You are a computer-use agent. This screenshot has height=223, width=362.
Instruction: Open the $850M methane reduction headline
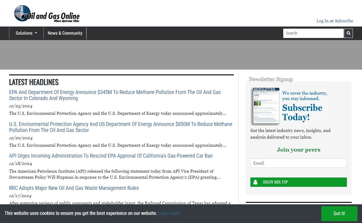pyautogui.click(x=121, y=127)
